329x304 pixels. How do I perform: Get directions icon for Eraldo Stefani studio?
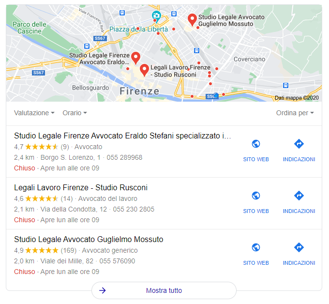coord(299,144)
